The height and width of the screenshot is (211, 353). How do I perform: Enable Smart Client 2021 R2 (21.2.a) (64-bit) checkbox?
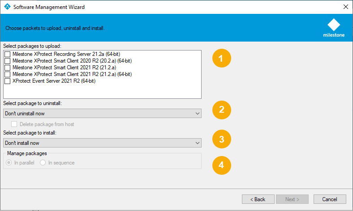(x=8, y=74)
